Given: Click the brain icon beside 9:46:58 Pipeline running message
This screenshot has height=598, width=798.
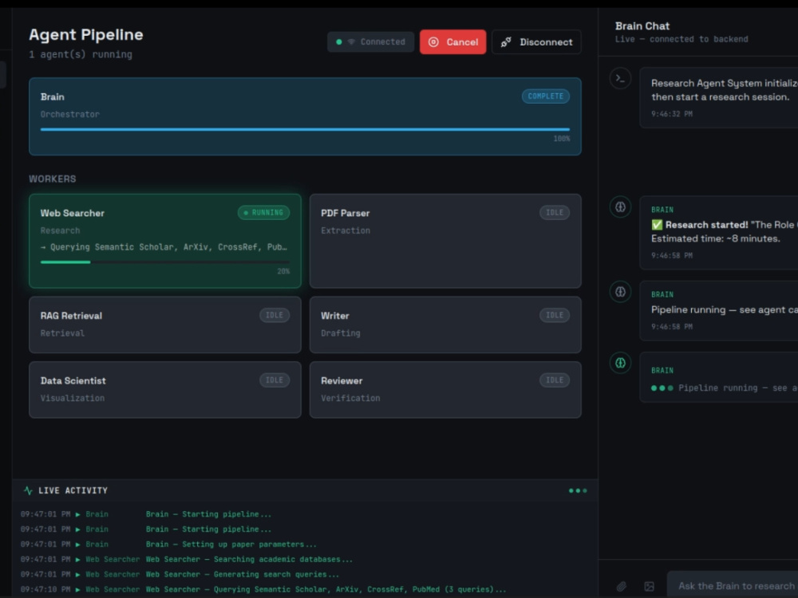Looking at the screenshot, I should pos(620,292).
